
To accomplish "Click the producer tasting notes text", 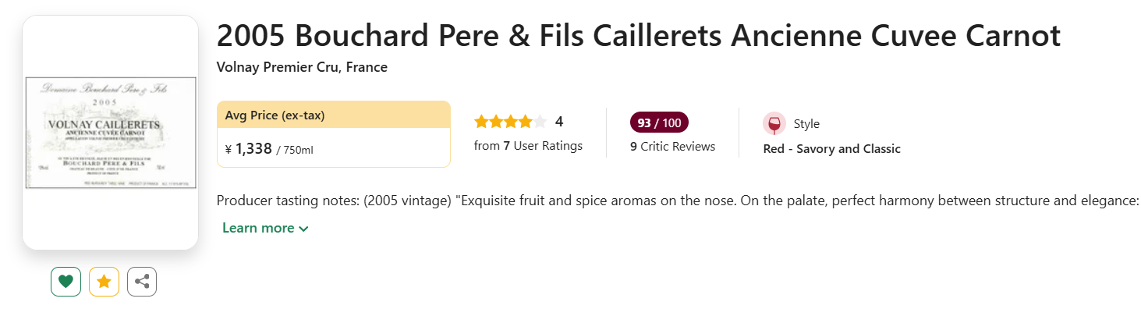I will coord(679,201).
